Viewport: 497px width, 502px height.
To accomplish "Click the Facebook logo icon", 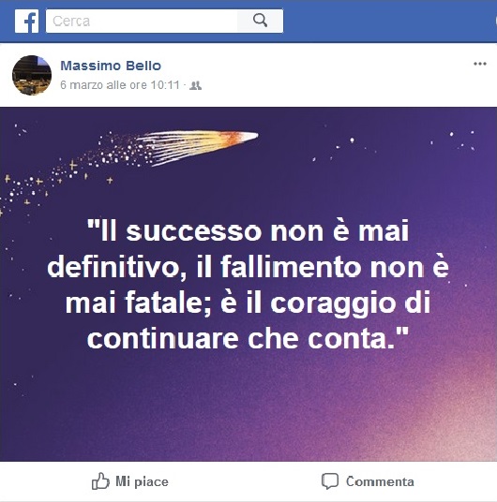I will coord(26,22).
